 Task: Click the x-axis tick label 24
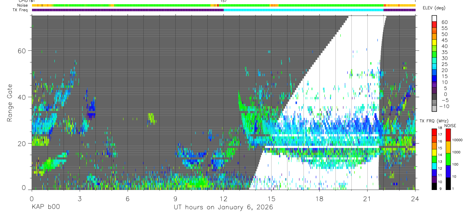coord(415,198)
